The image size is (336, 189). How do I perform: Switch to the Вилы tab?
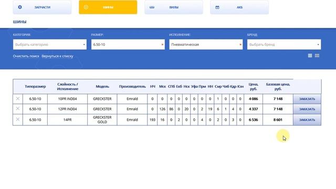coord(174,7)
